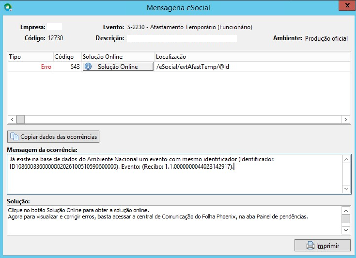This screenshot has width=356, height=258.
Task: Select the /eSocial/evtAfastTemp/@Id location cell
Action: (252, 67)
